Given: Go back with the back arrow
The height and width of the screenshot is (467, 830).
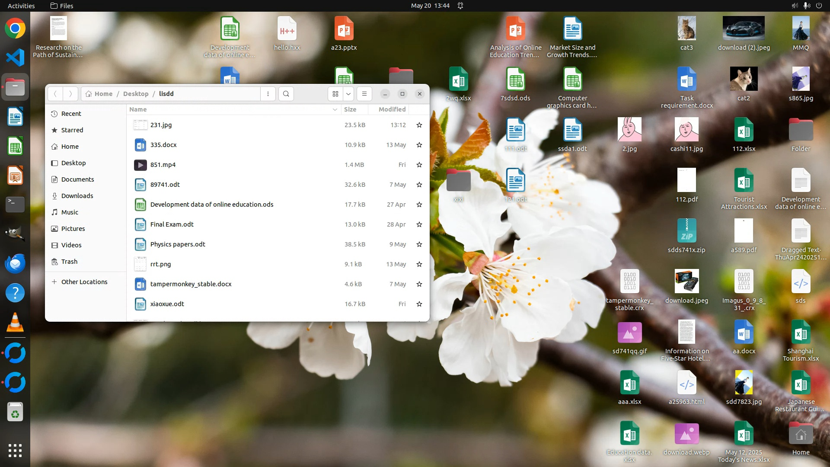Looking at the screenshot, I should 55,94.
